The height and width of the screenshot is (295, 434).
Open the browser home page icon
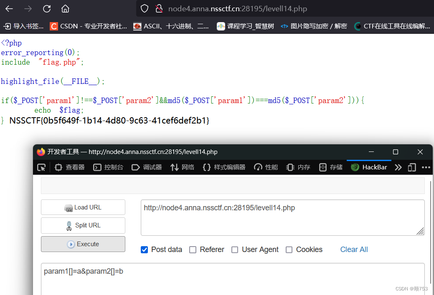coord(65,9)
